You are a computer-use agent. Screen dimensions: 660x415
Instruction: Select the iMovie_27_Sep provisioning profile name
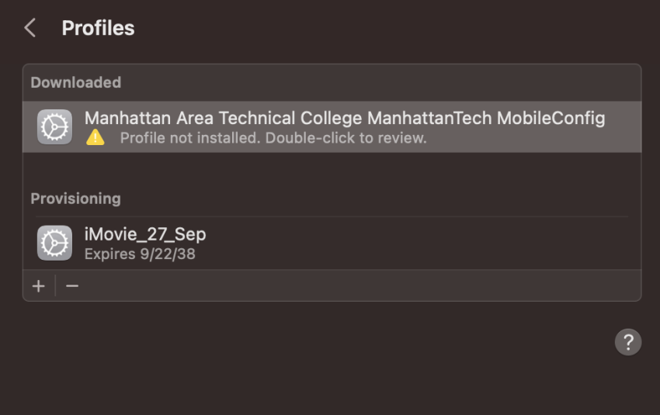(145, 234)
